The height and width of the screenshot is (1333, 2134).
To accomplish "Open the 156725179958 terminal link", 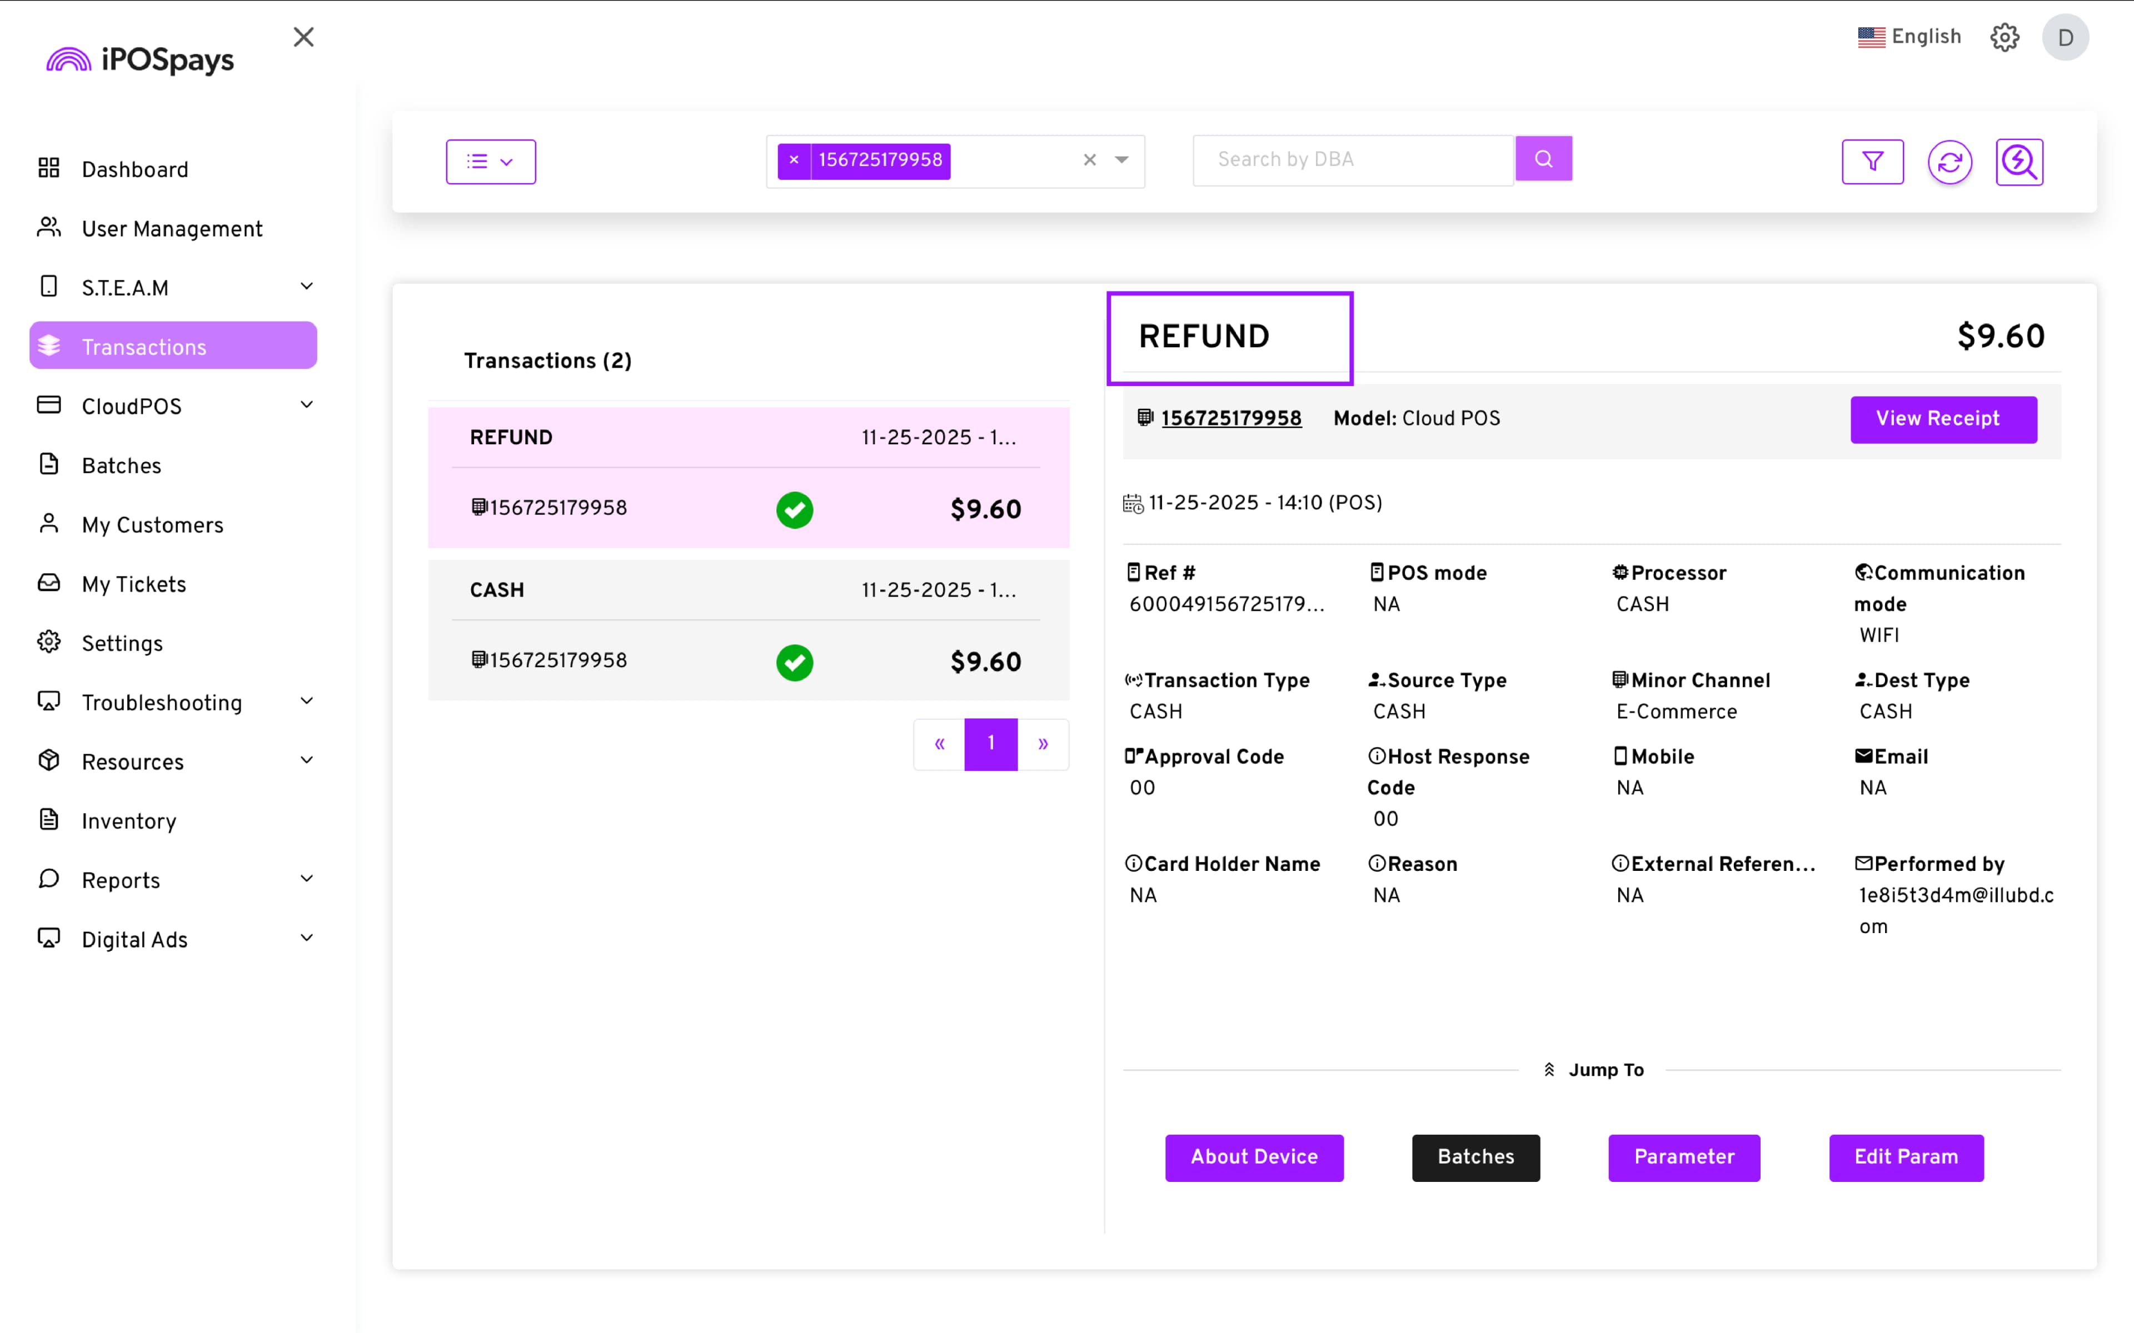I will click(x=1231, y=419).
